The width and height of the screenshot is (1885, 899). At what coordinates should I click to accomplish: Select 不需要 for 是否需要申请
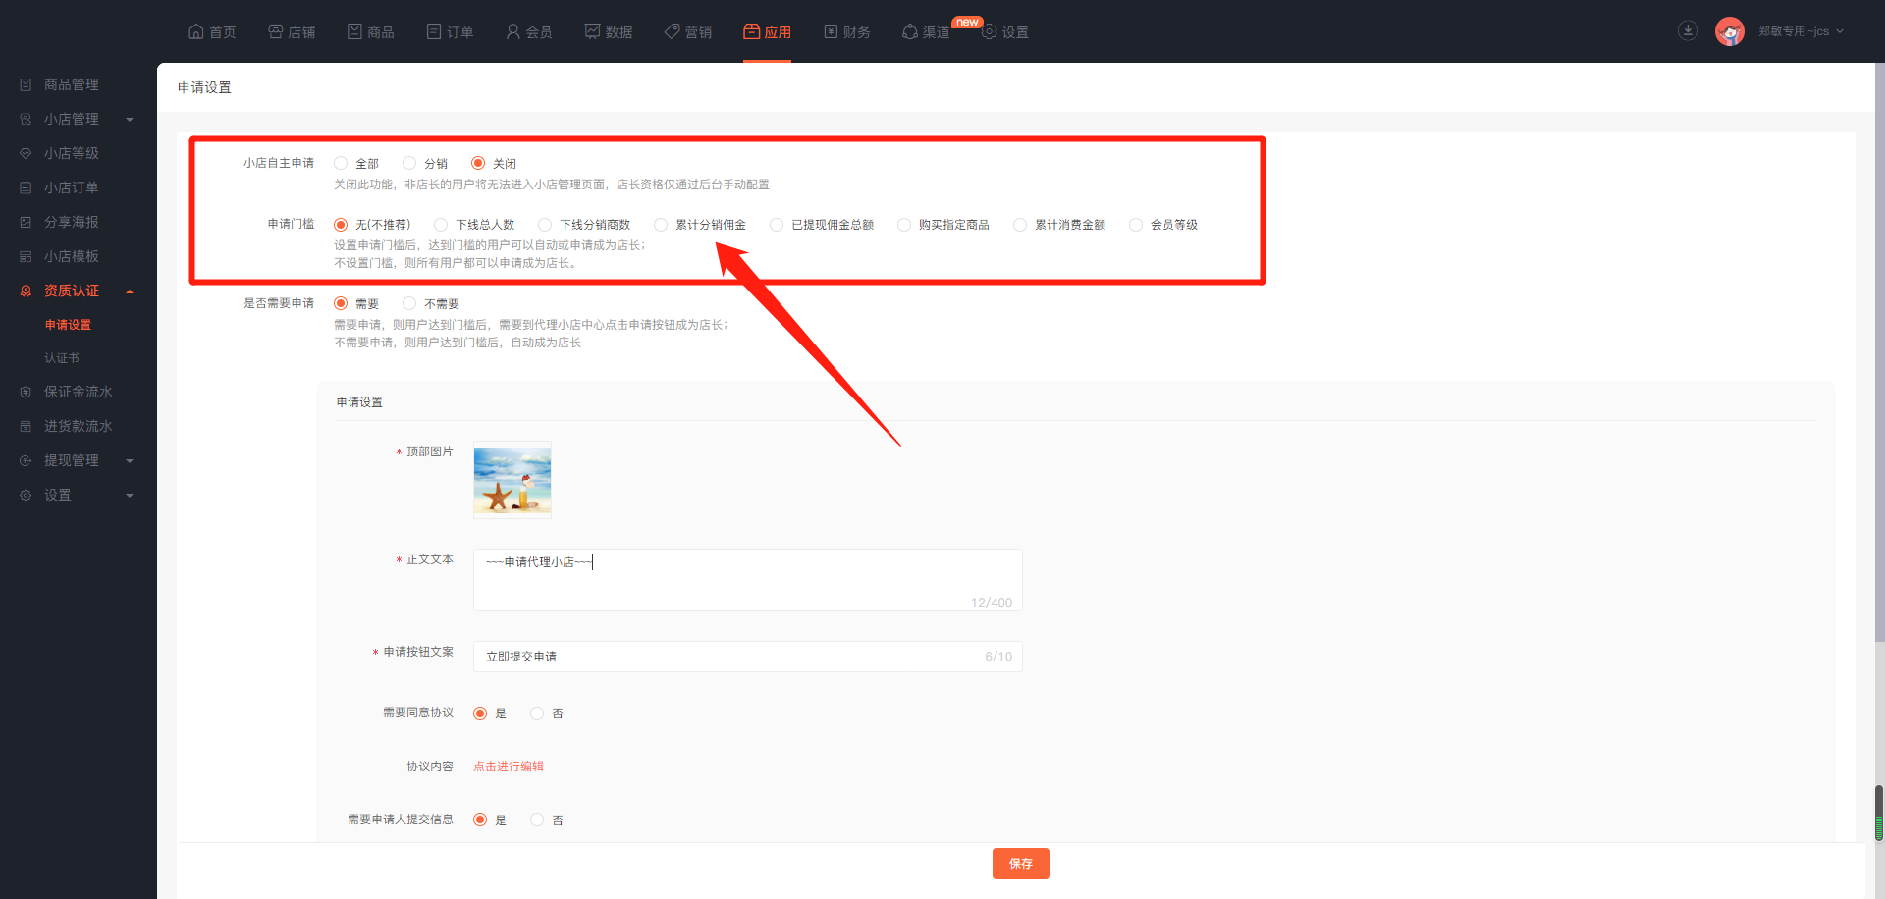[x=409, y=304]
